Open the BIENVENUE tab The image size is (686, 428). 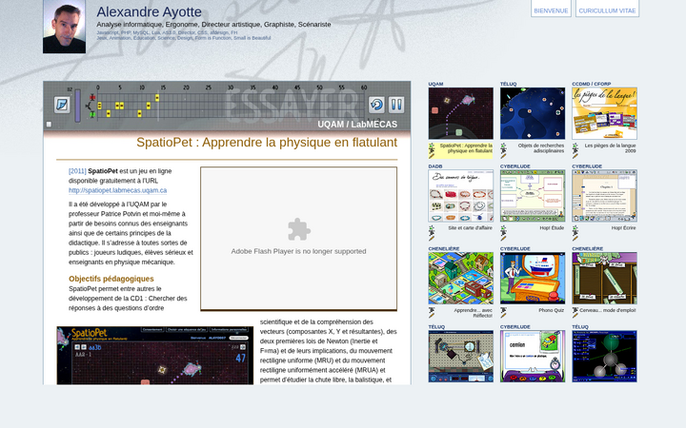[x=551, y=9]
